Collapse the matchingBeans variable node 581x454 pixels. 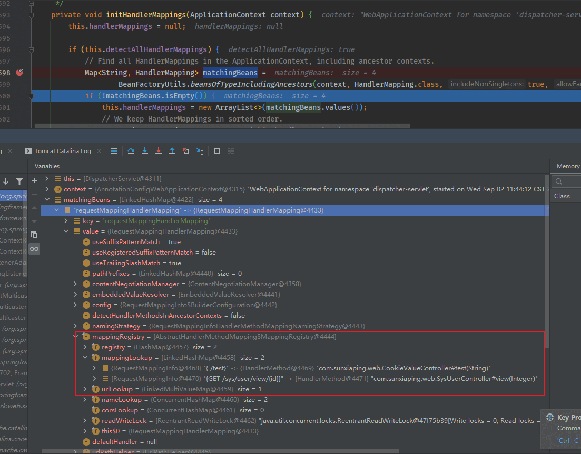[x=47, y=200]
